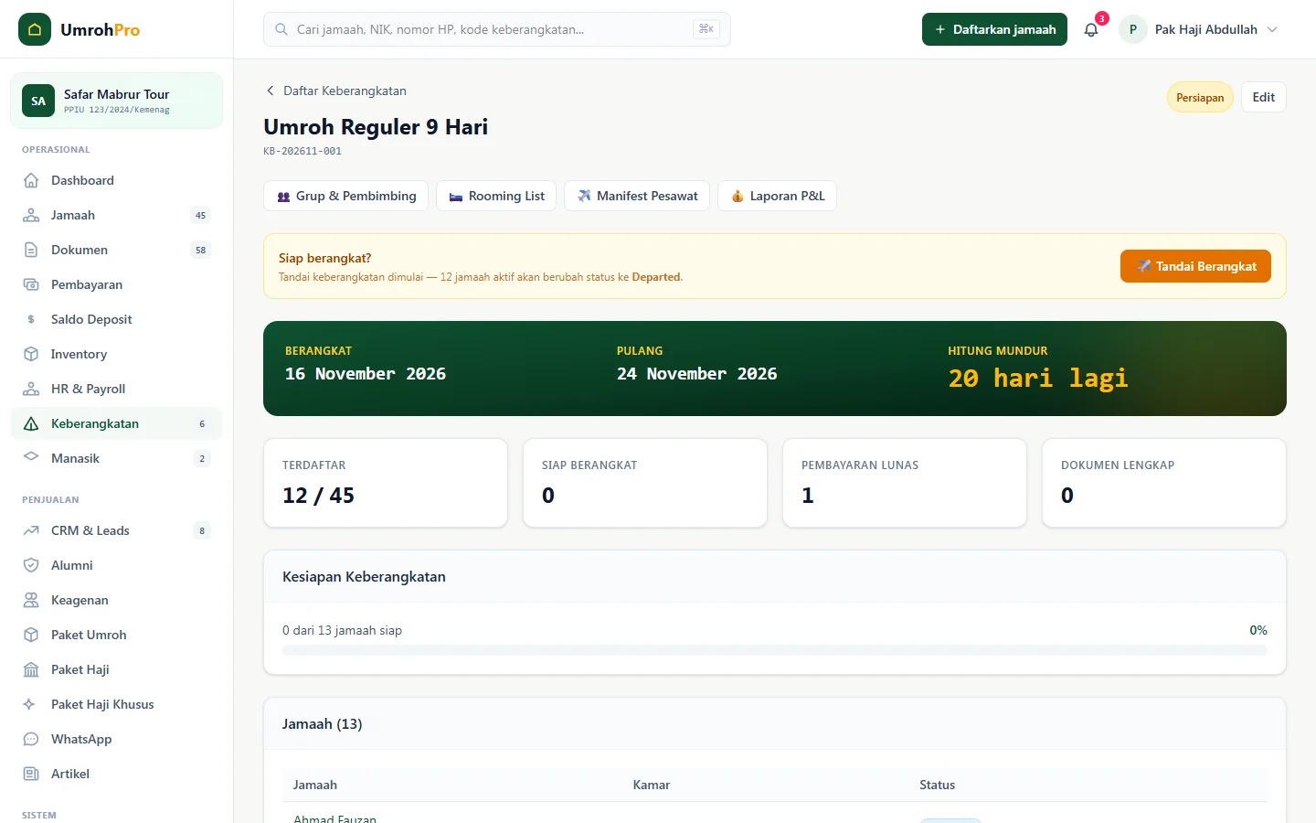Screen dimensions: 1316x823
Task: Click the 'KB-202611-001' departure code
Action: [x=302, y=151]
